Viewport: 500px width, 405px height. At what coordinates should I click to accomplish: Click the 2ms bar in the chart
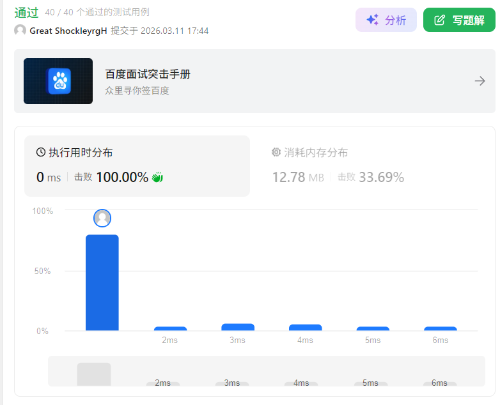click(170, 328)
